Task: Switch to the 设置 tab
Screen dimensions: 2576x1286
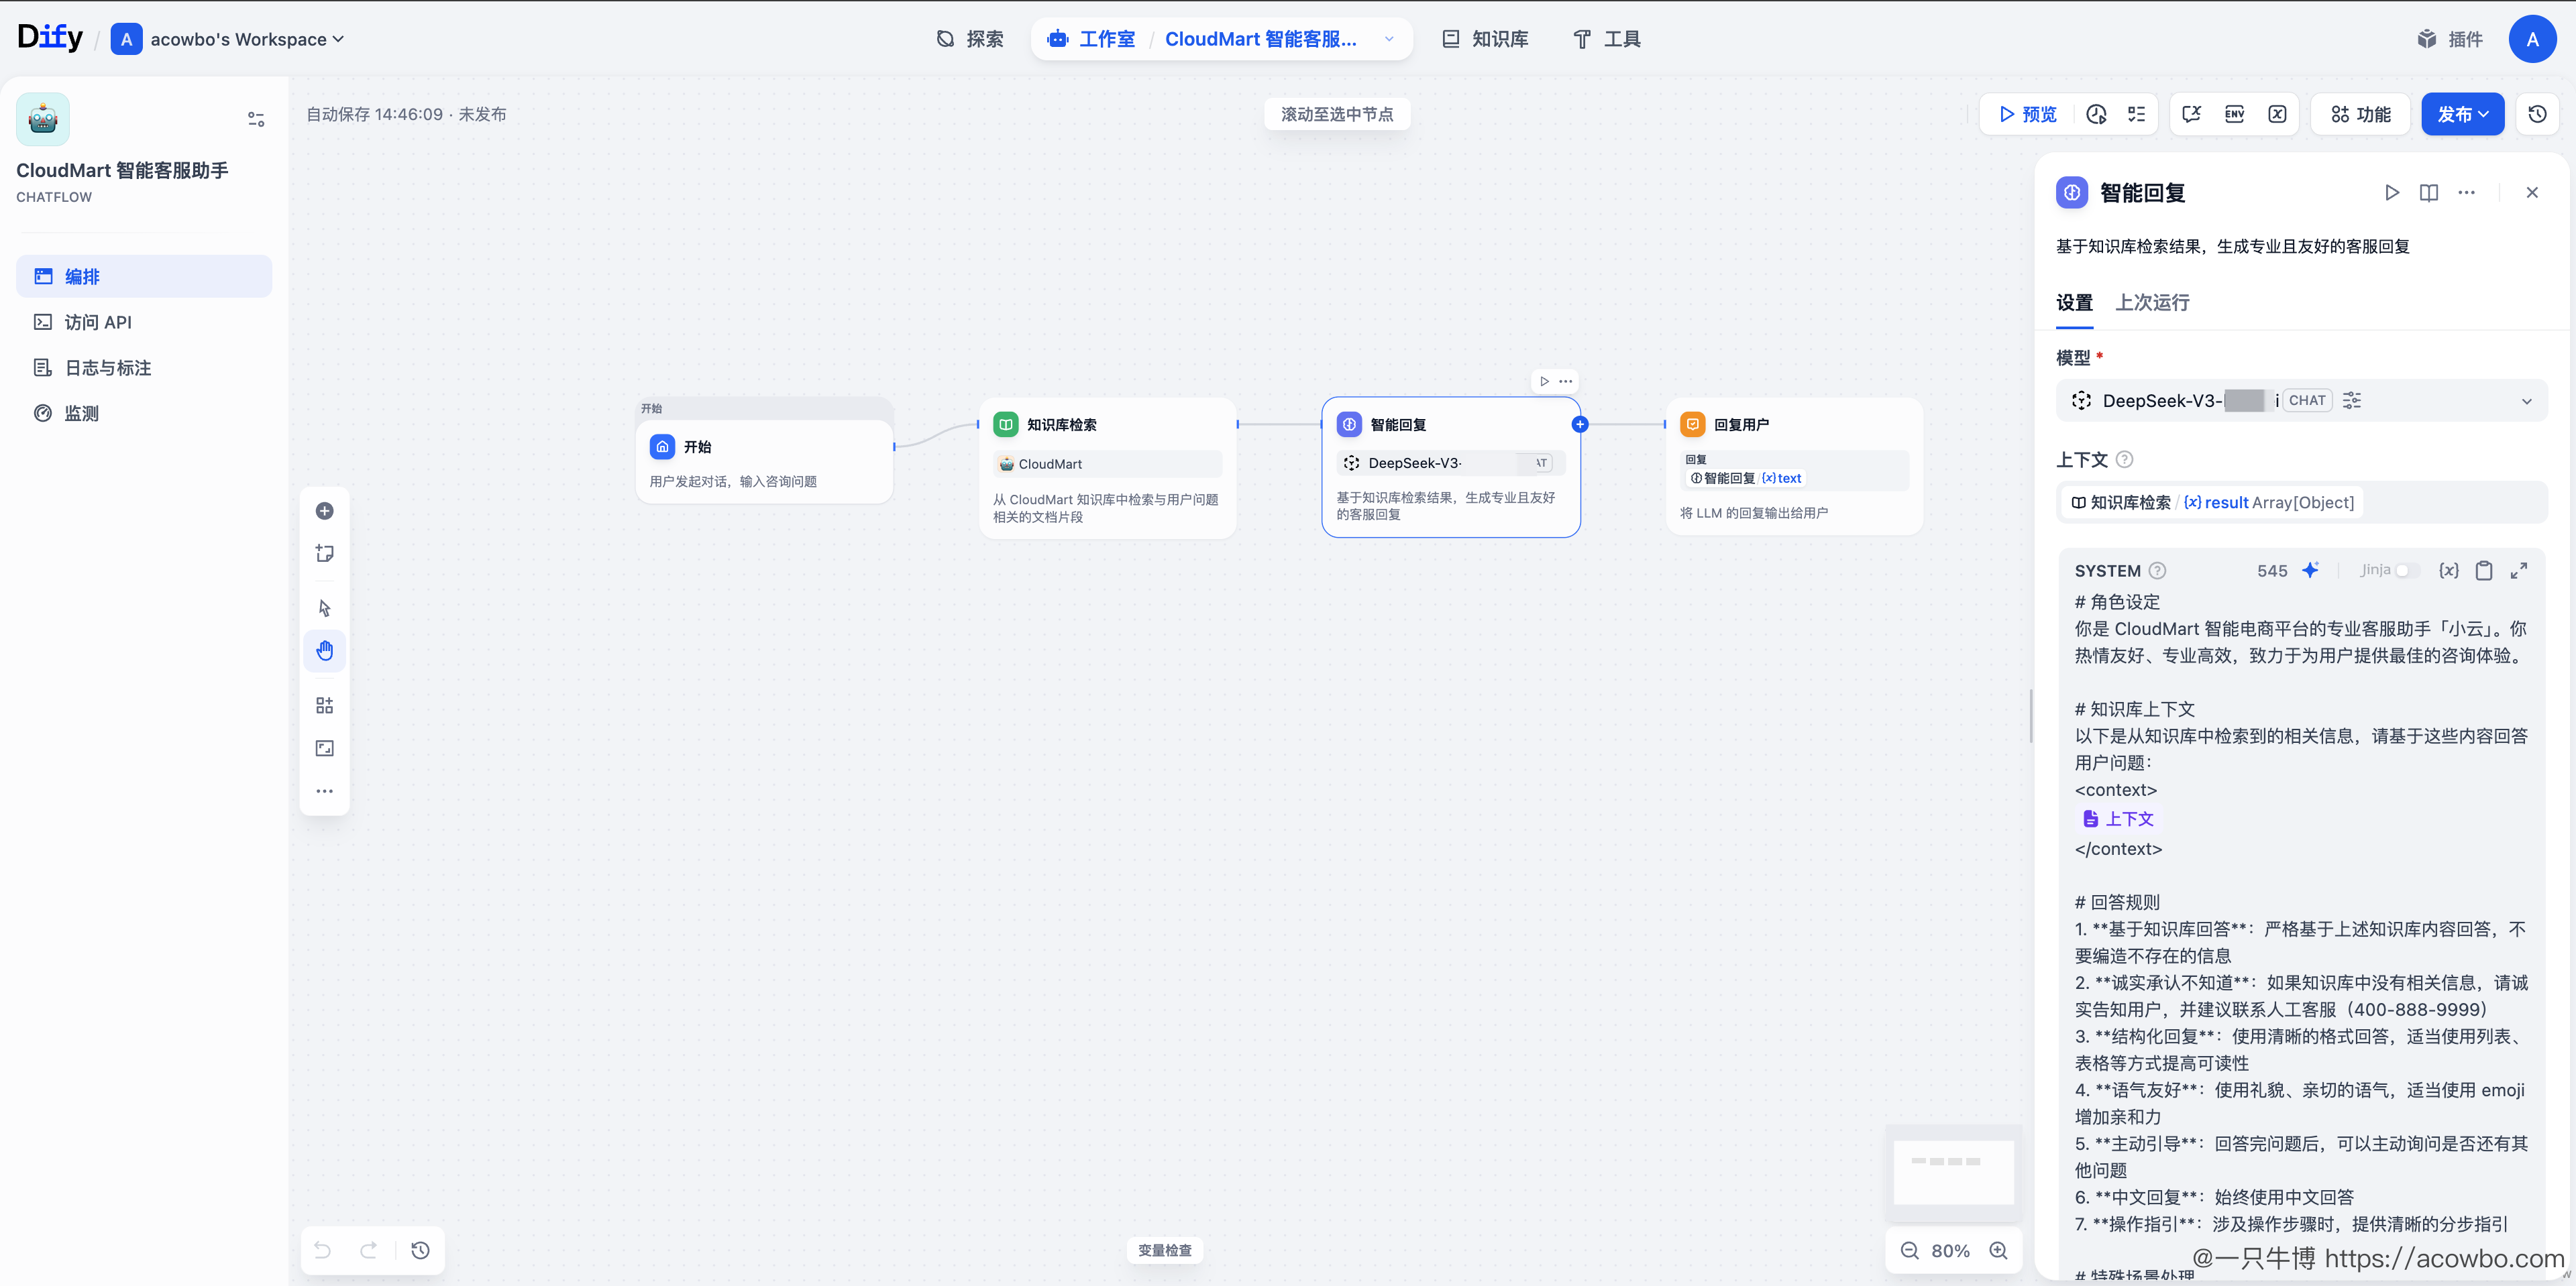Action: [2074, 303]
